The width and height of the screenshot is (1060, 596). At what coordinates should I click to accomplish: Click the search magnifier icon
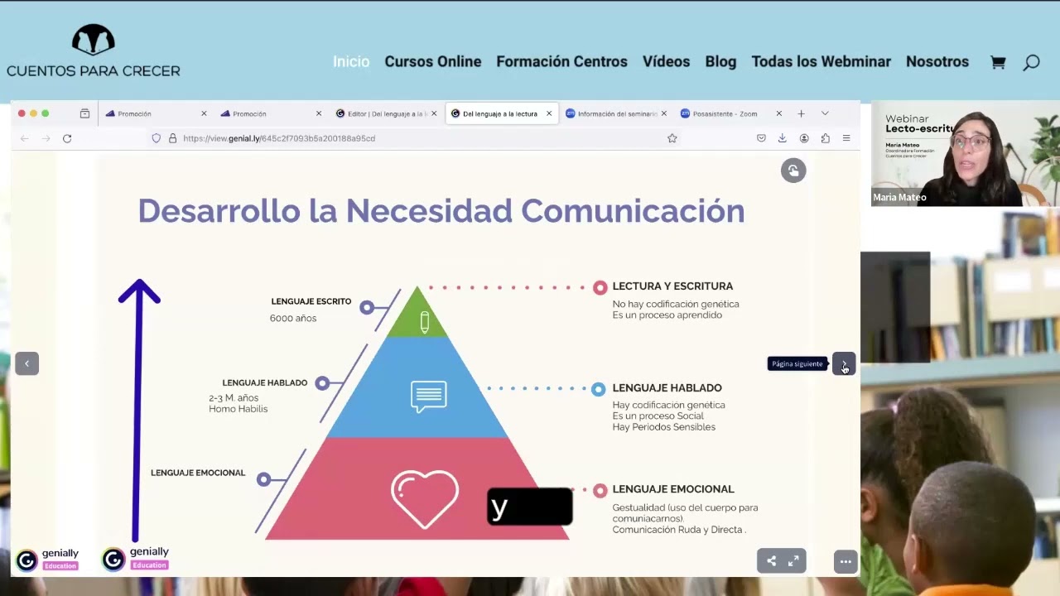pos(1031,62)
